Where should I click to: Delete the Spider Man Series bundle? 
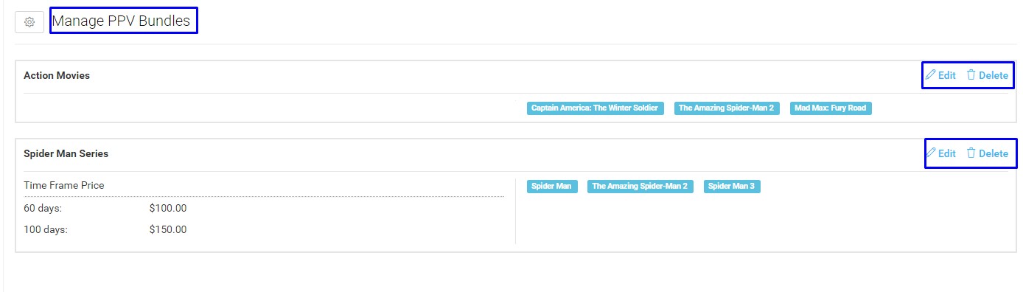pyautogui.click(x=987, y=153)
